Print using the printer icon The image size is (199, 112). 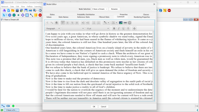pos(30,10)
